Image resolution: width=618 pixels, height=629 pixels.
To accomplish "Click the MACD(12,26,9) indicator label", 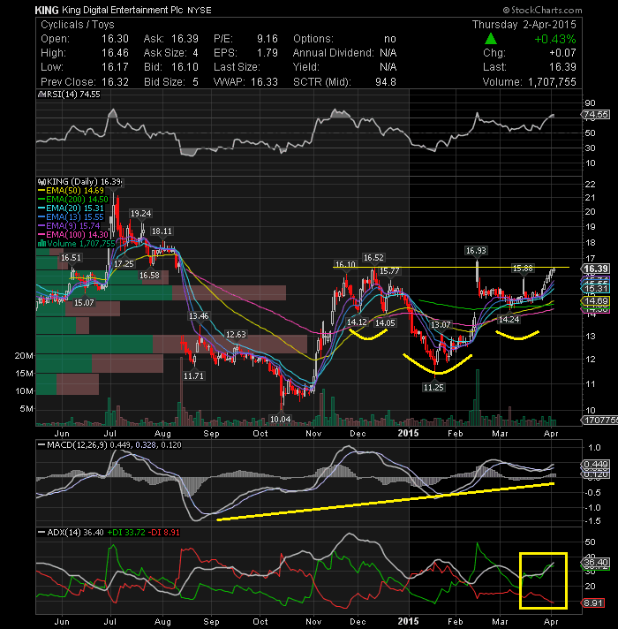I will pos(77,445).
